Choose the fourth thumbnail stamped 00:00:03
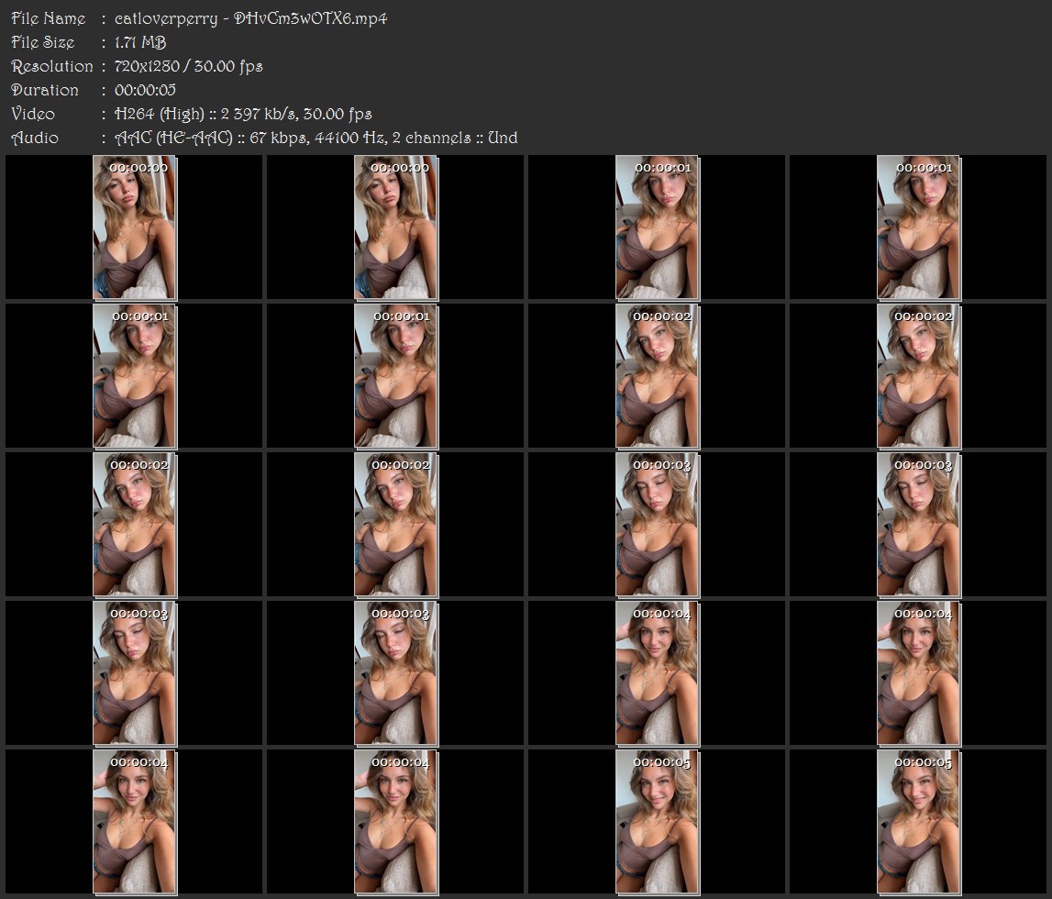Image resolution: width=1052 pixels, height=899 pixels. tap(396, 673)
